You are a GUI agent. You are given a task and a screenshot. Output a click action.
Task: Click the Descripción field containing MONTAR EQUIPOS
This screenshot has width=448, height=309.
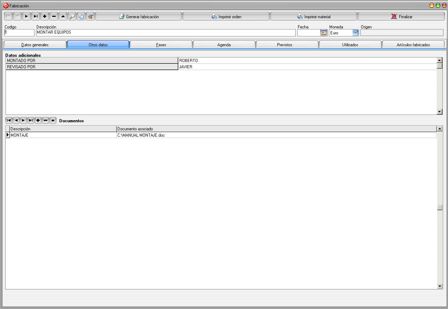tap(166, 33)
